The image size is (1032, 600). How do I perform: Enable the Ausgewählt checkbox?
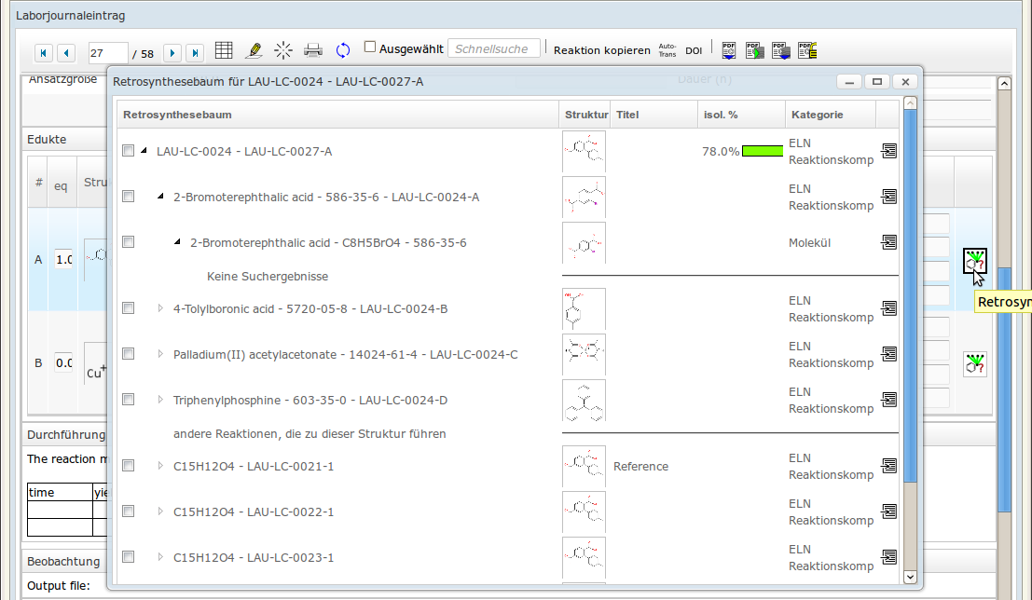(370, 48)
